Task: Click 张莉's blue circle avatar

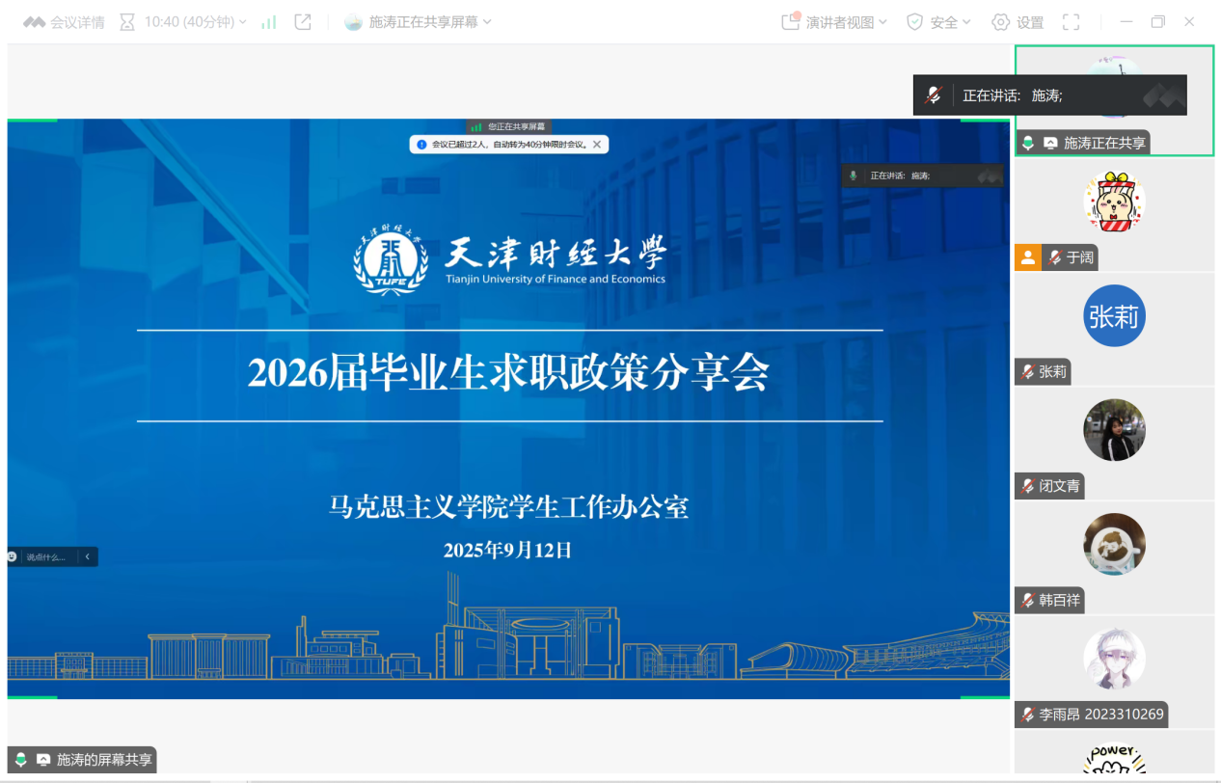Action: 1114,316
